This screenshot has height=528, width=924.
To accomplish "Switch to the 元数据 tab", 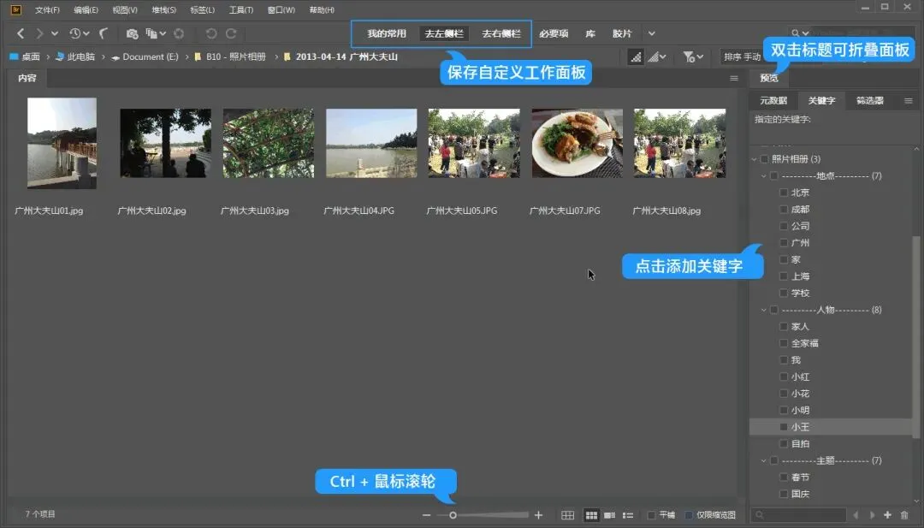I will pyautogui.click(x=773, y=101).
